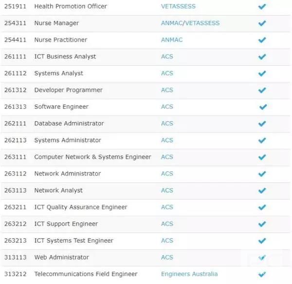The width and height of the screenshot is (292, 284).
Task: Click the checkmark next to Database Administrator
Action: pyautogui.click(x=262, y=124)
